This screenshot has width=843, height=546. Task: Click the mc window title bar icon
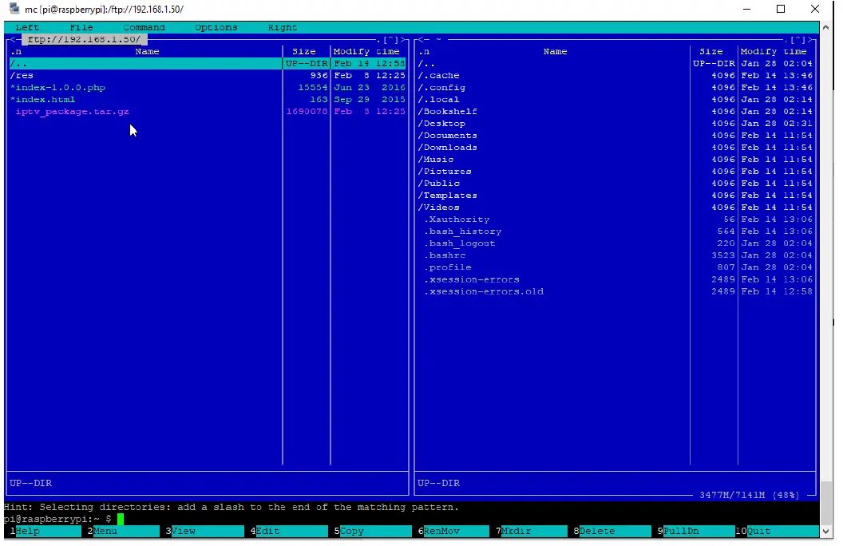[x=14, y=9]
